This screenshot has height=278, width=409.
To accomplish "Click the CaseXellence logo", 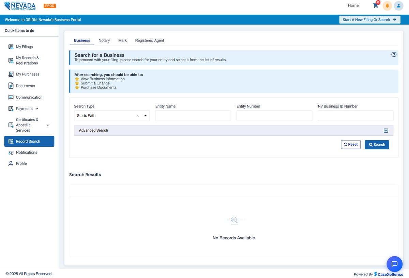I will click(389, 274).
